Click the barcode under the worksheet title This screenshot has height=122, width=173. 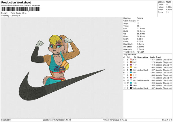[x=21, y=9]
